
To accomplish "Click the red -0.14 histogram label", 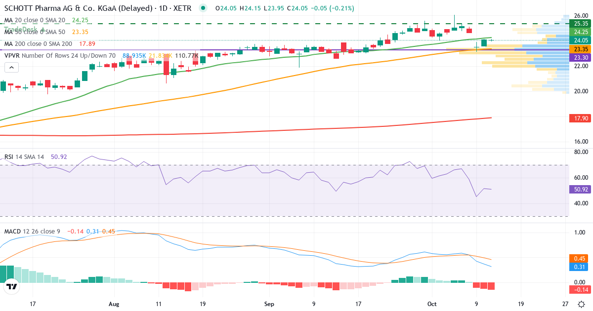I will [x=579, y=290].
